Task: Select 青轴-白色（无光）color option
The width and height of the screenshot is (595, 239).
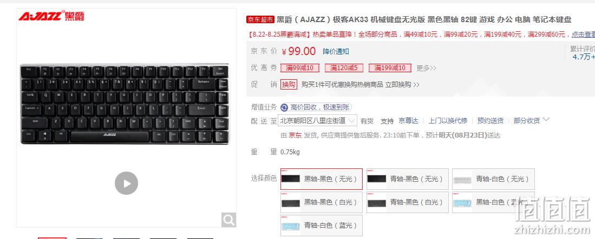Action: pos(493,179)
